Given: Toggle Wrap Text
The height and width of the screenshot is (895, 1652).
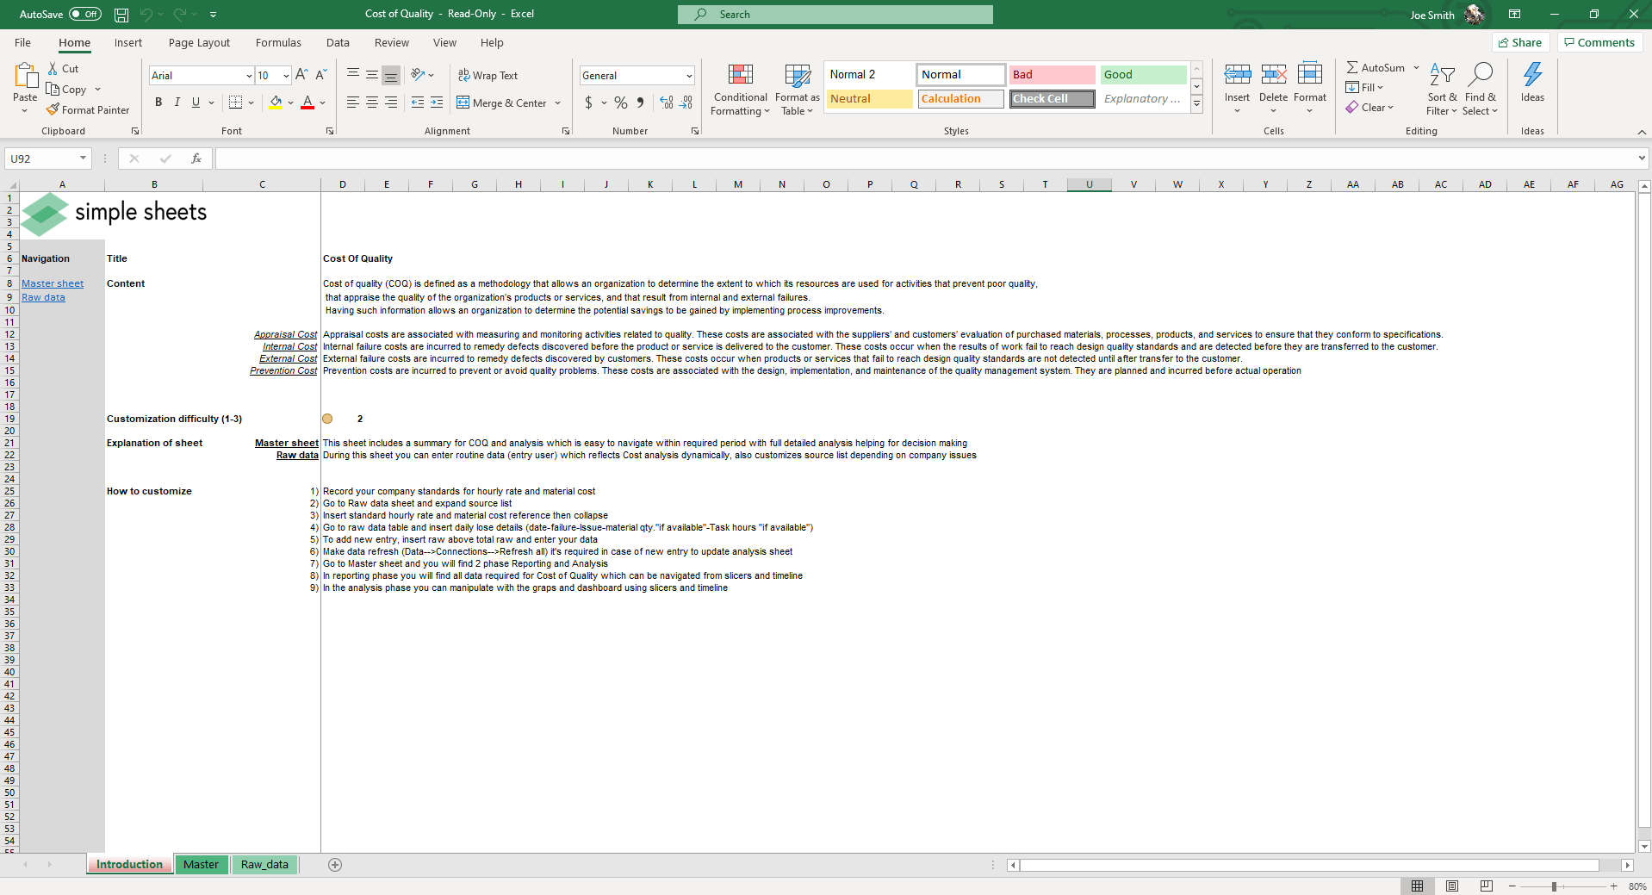Looking at the screenshot, I should coord(488,76).
